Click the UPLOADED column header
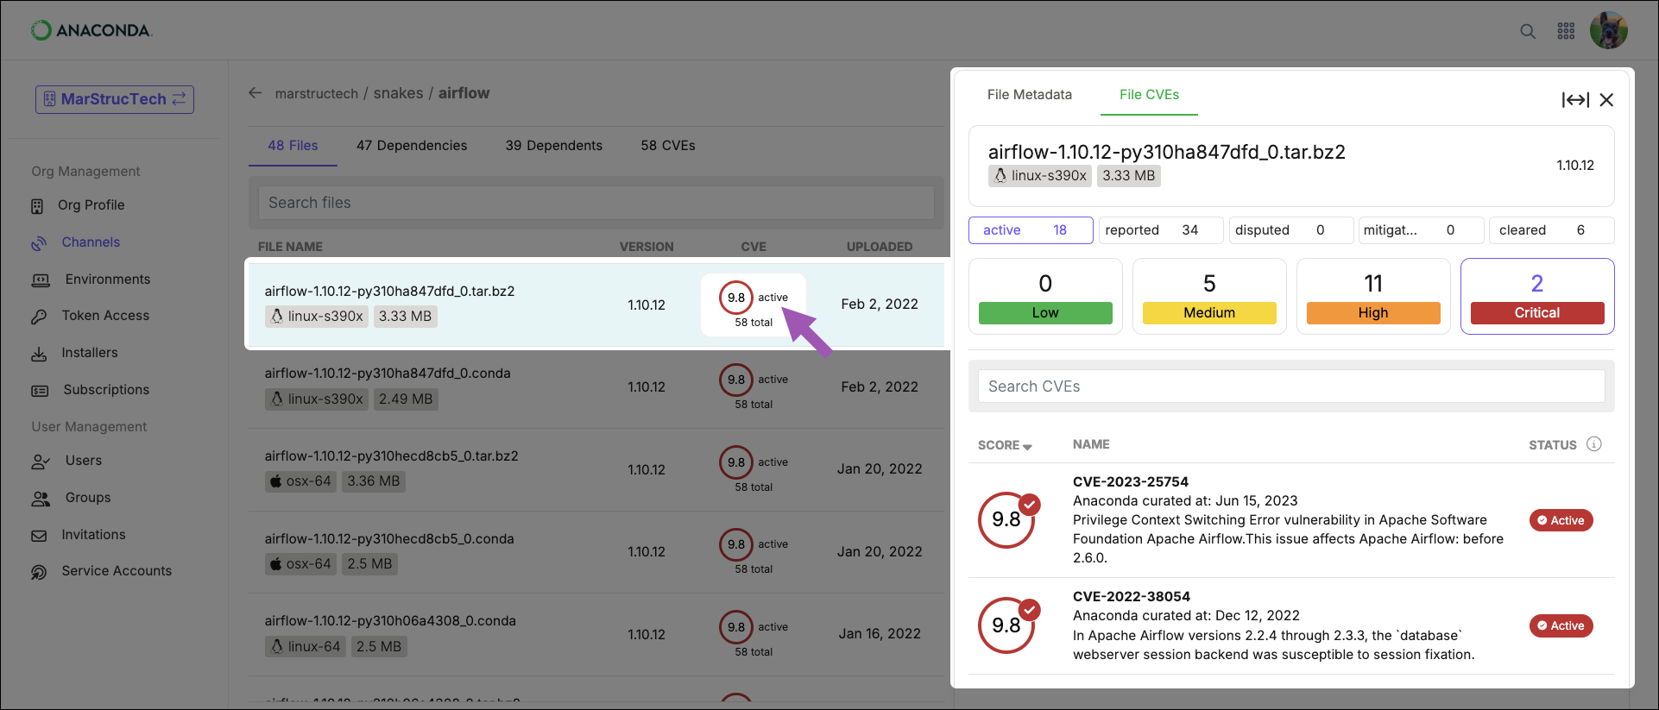Viewport: 1659px width, 710px height. tap(879, 247)
